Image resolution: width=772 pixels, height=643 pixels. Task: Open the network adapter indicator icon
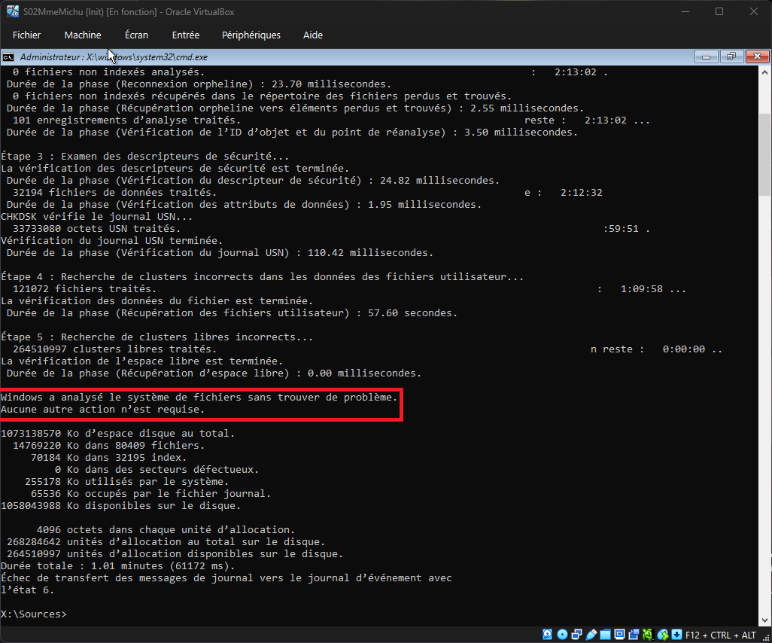coord(576,635)
